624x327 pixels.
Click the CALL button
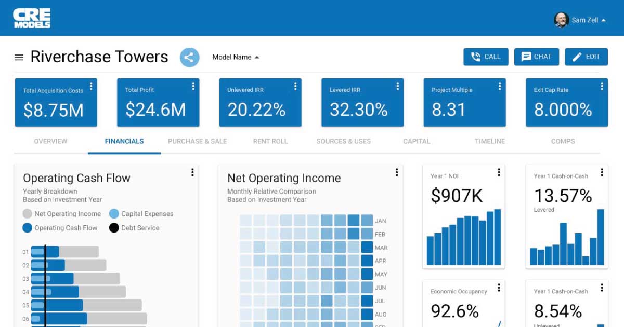(486, 57)
